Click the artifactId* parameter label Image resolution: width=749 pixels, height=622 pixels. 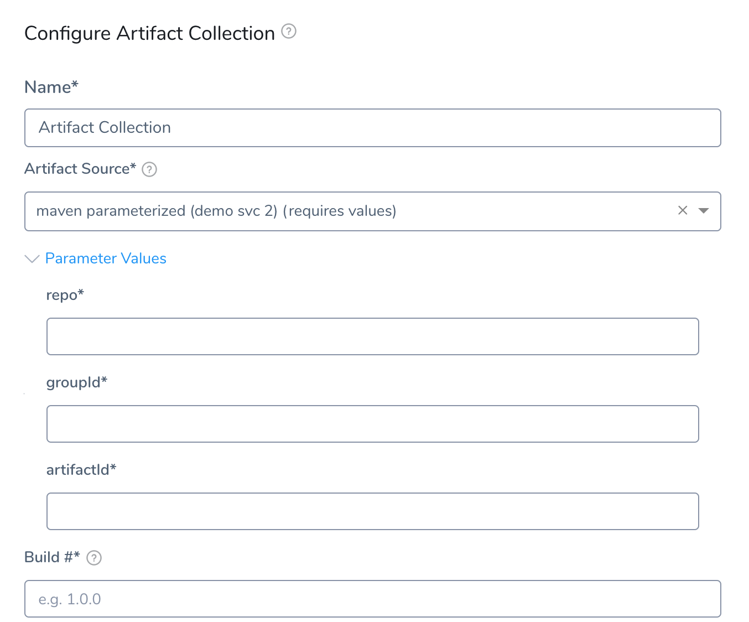(81, 470)
